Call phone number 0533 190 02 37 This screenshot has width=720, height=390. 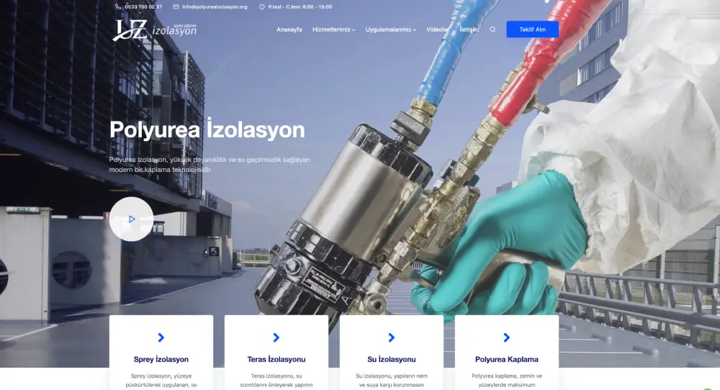point(143,7)
